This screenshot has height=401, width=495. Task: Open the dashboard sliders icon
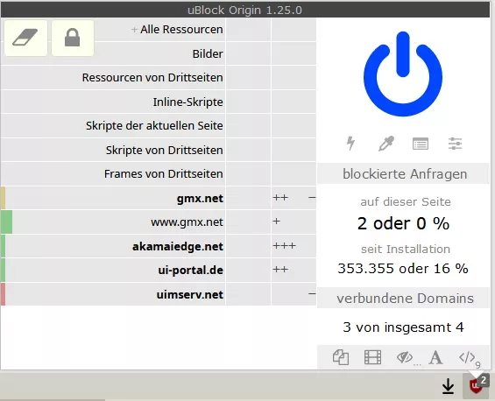(x=455, y=144)
